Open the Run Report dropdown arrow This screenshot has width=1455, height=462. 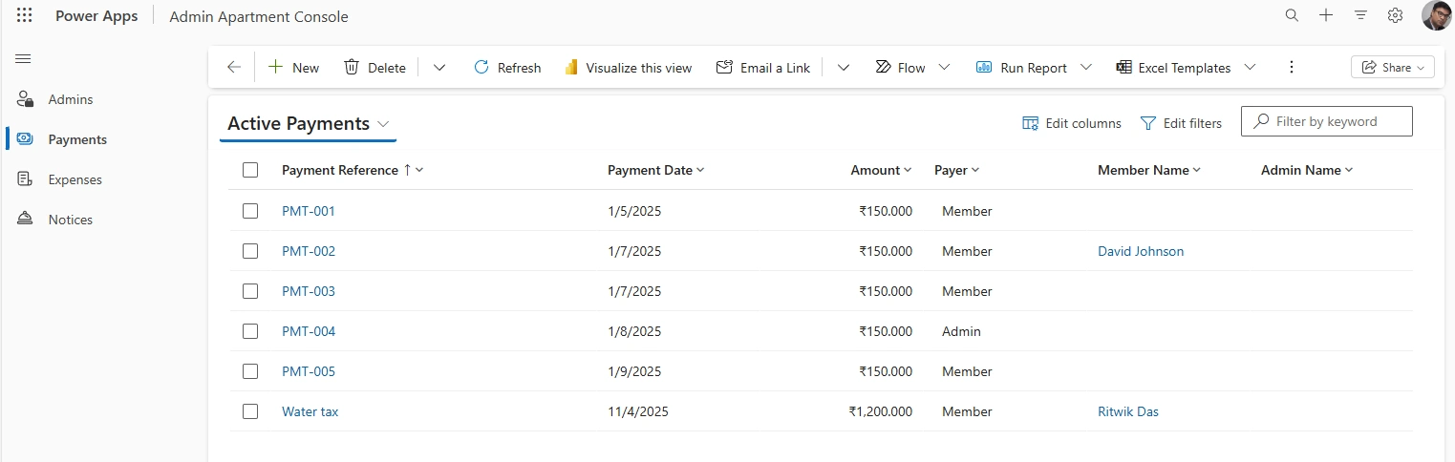click(1085, 68)
